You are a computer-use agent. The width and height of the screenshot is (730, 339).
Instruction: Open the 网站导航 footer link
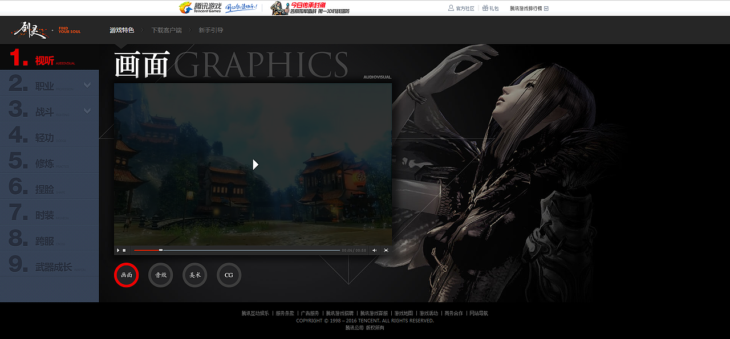(x=479, y=313)
